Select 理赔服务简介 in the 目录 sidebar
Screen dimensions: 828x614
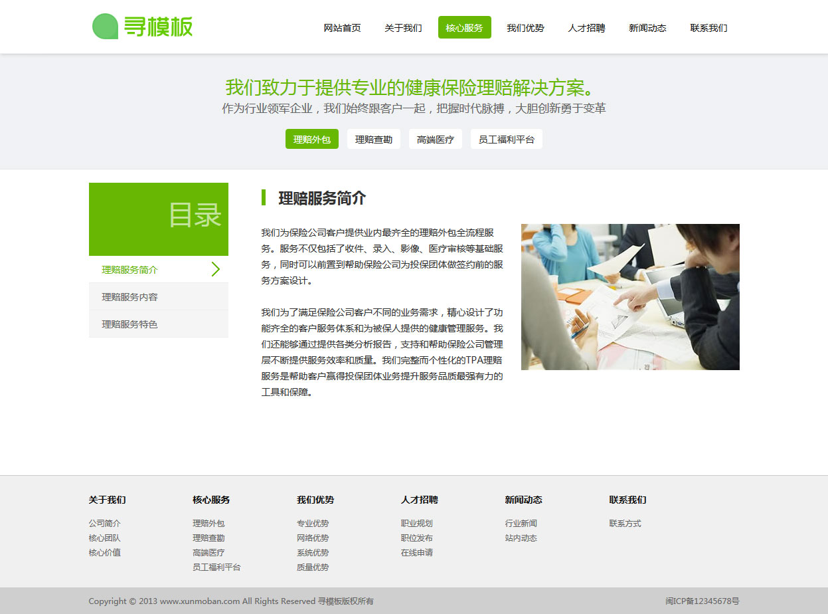(x=159, y=270)
